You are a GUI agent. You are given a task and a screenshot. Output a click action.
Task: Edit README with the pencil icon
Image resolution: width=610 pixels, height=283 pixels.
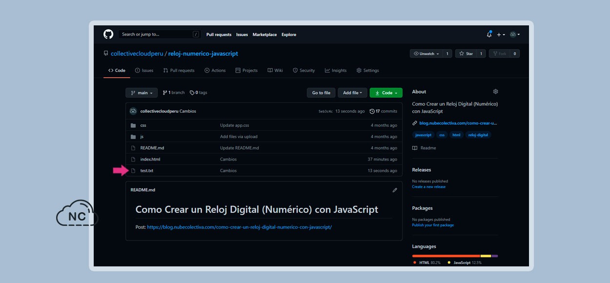pyautogui.click(x=395, y=190)
